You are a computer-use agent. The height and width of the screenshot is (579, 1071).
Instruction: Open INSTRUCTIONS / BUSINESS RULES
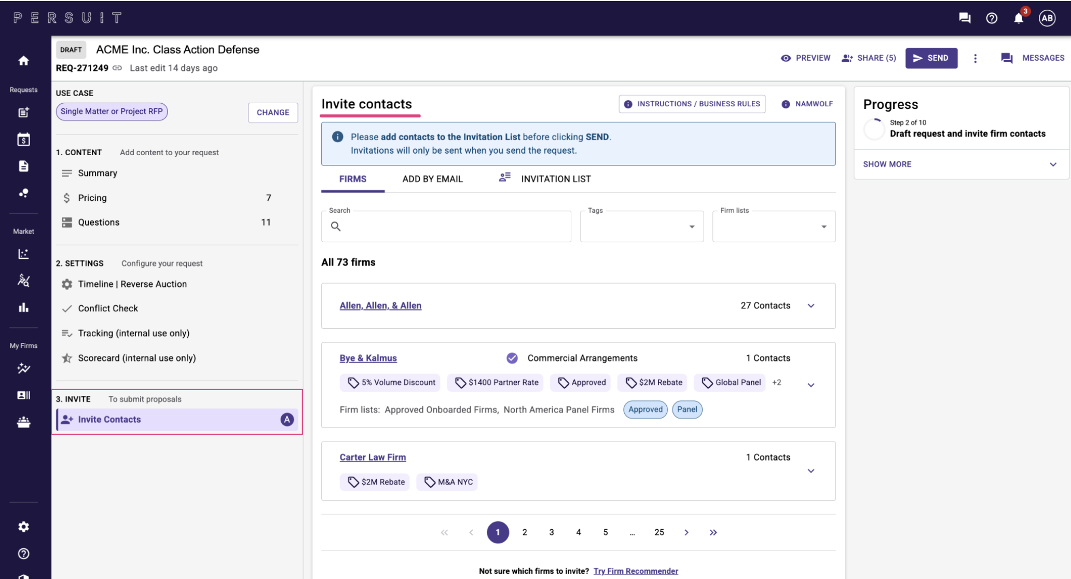tap(692, 104)
